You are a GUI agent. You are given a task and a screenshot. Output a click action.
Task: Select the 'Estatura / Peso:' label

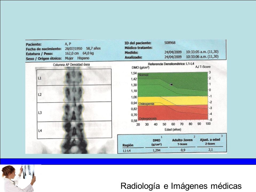coord(39,54)
